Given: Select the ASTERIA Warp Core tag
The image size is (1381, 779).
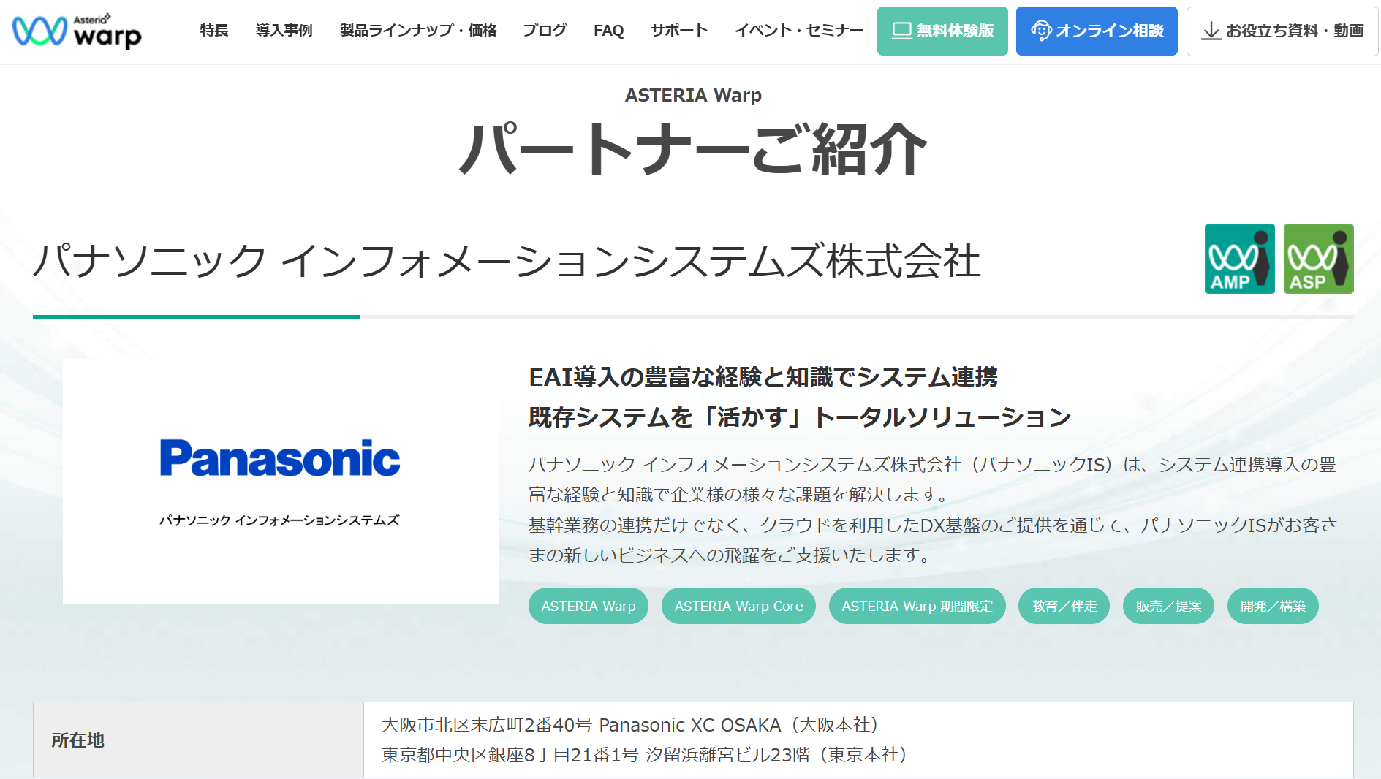Looking at the screenshot, I should pyautogui.click(x=738, y=605).
